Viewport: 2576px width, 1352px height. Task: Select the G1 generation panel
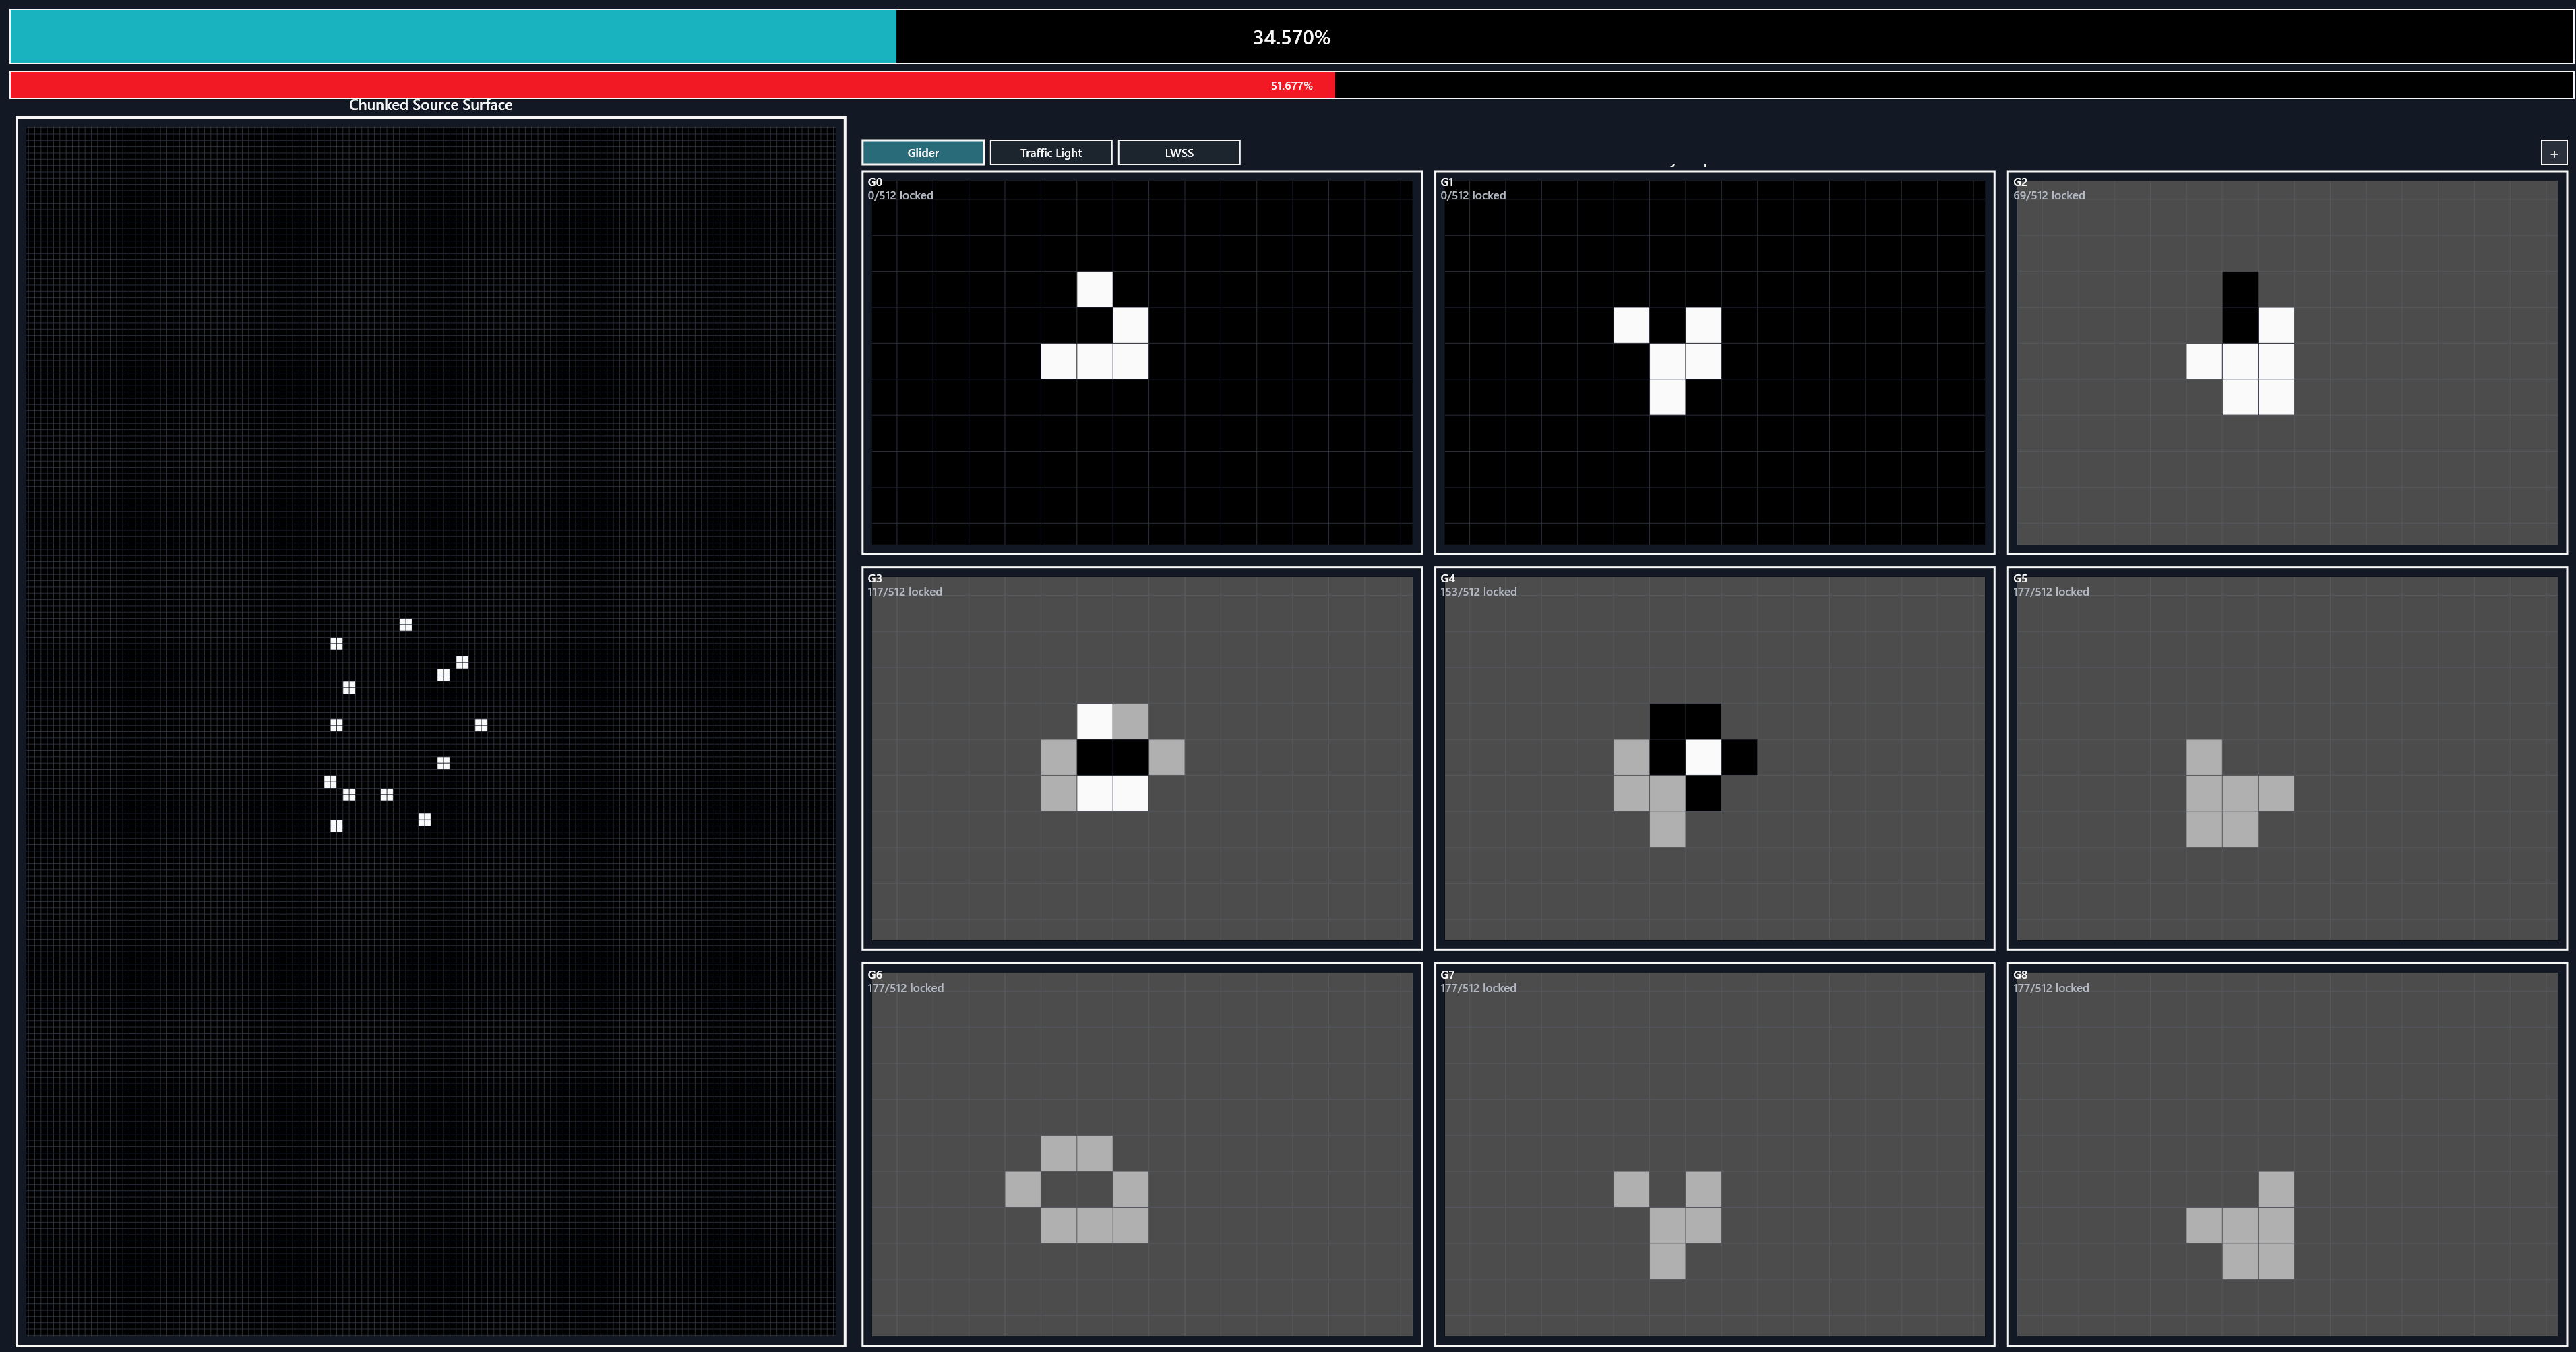click(x=1714, y=362)
